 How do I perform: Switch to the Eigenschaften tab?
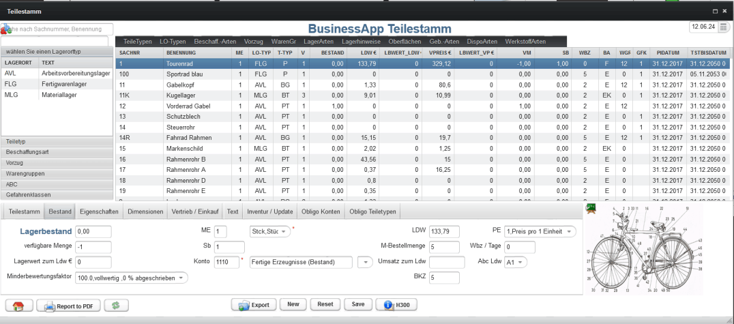click(99, 211)
